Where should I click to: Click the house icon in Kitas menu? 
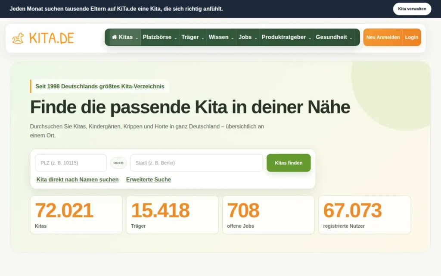pos(114,37)
